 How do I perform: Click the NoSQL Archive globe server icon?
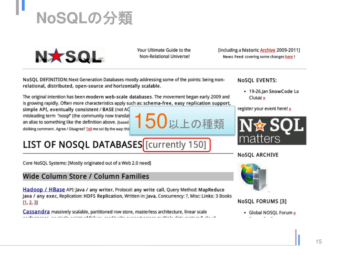[x=253, y=177]
